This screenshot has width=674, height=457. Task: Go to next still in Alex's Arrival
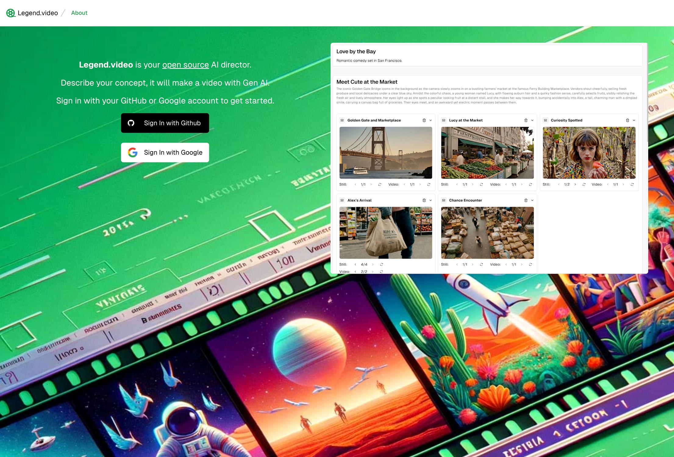(x=373, y=264)
